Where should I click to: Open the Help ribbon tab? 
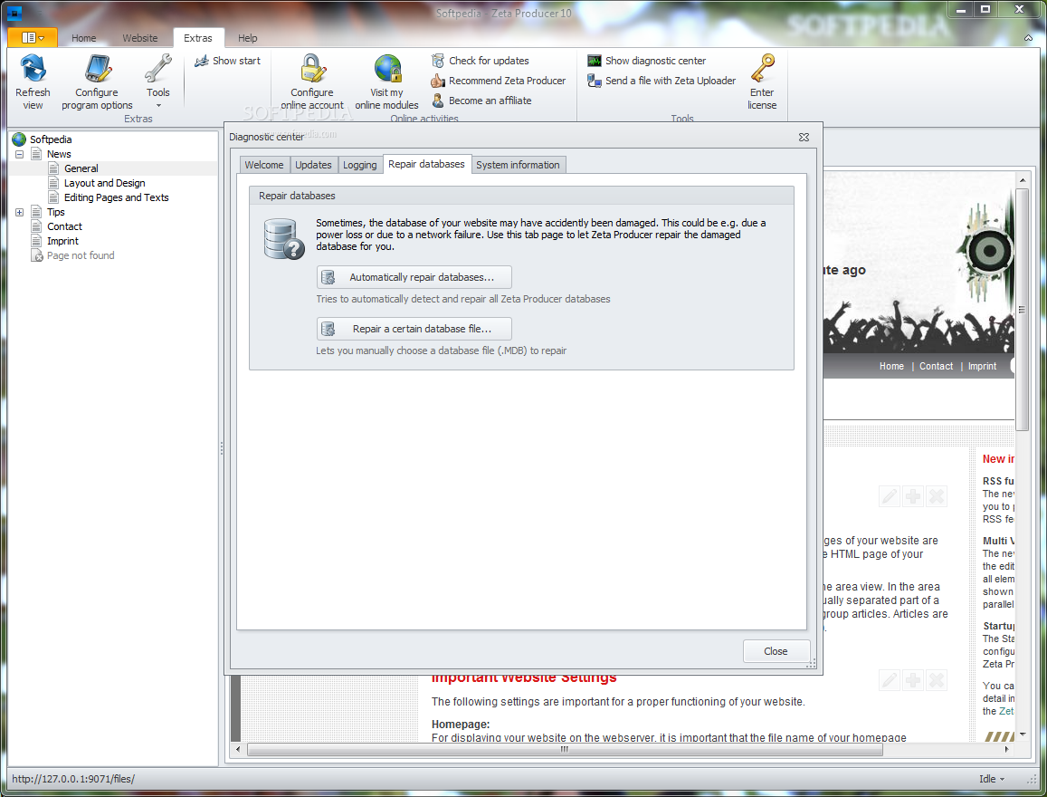(x=248, y=38)
